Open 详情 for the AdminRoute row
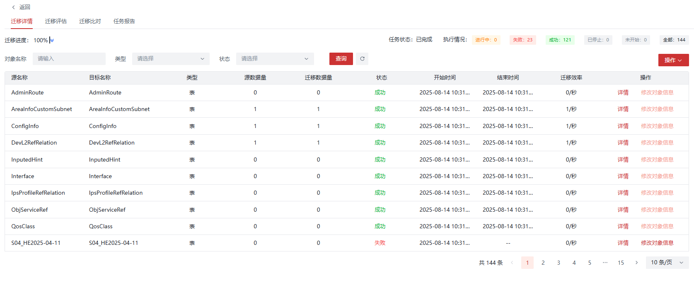Screen dimensions: 694x290 623,93
